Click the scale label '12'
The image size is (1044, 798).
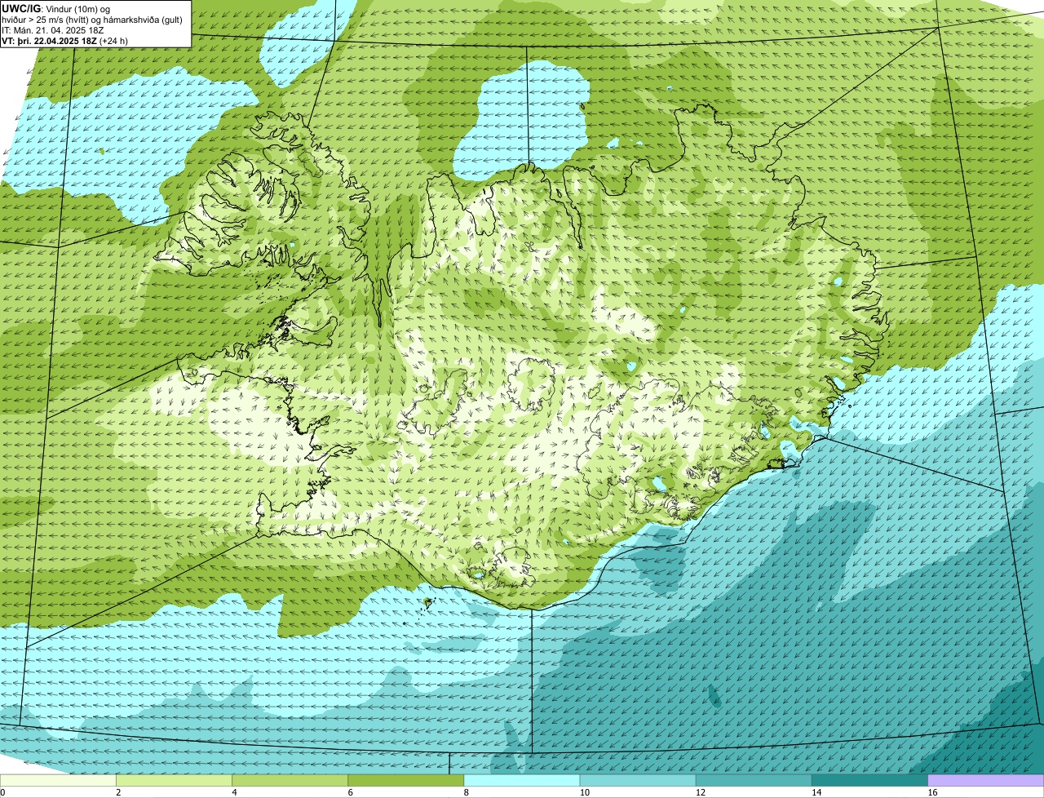(x=701, y=792)
